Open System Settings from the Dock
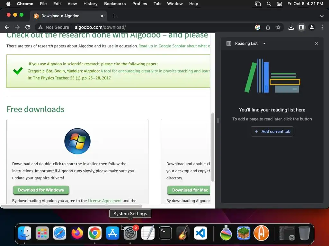 tap(130, 233)
